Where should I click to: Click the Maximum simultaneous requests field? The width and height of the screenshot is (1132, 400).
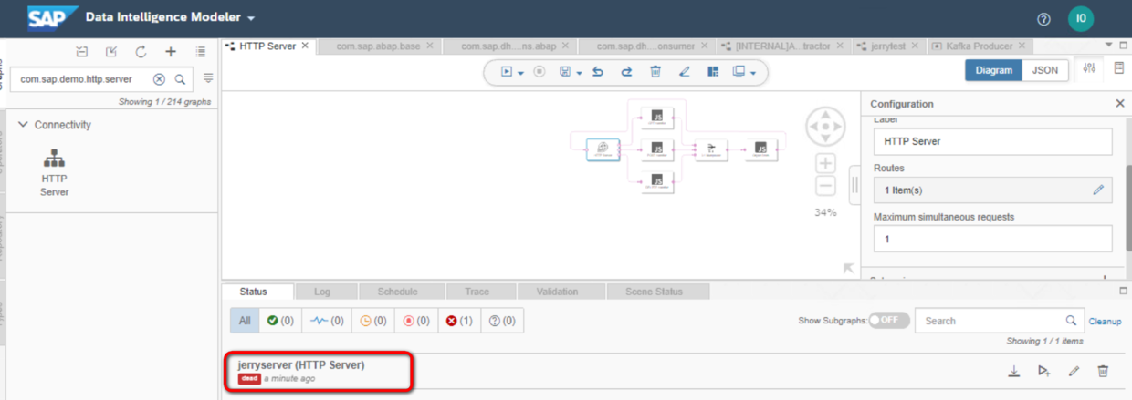[x=993, y=238]
